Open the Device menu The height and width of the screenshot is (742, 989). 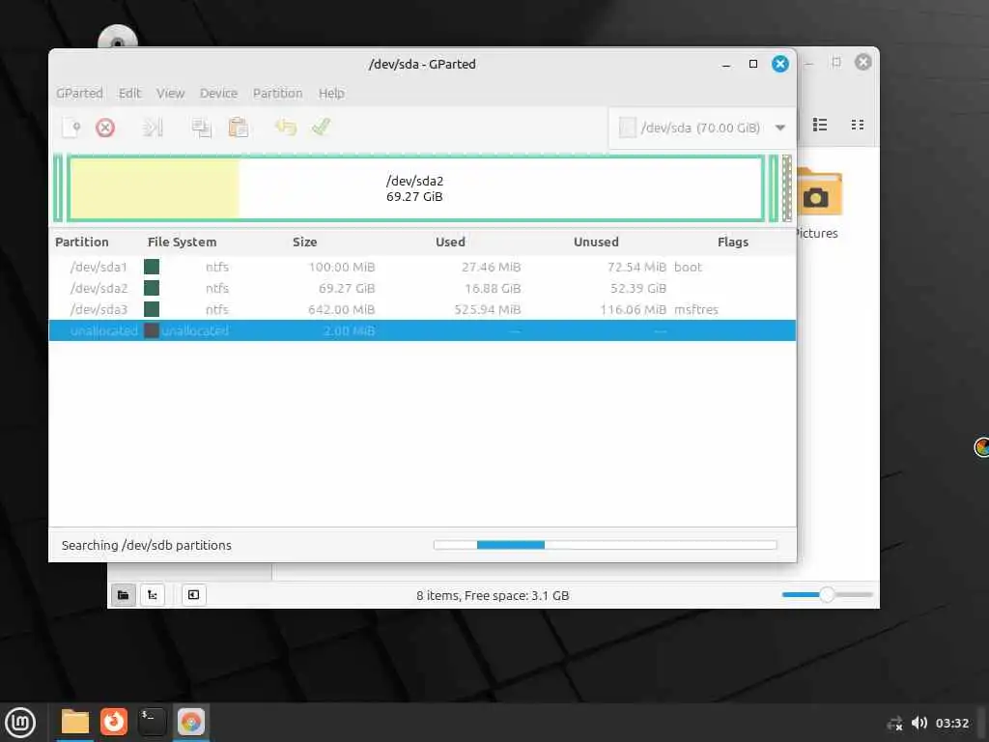(x=218, y=94)
